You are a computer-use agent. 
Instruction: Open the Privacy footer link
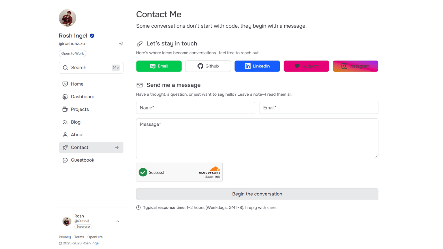point(65,237)
